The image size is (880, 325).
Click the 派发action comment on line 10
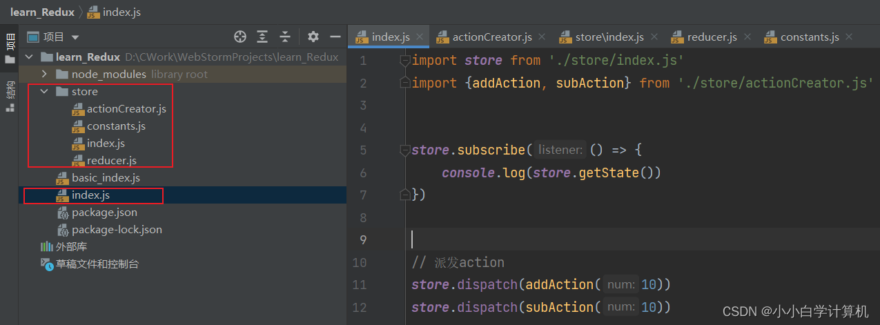pos(458,262)
